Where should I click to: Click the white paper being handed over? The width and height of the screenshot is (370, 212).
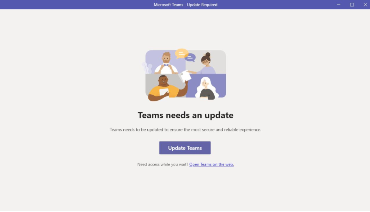click(186, 76)
